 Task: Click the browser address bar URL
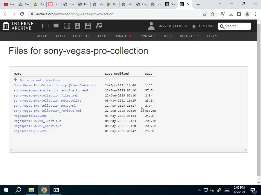coord(75,14)
